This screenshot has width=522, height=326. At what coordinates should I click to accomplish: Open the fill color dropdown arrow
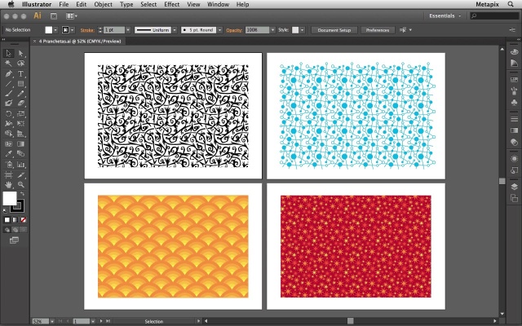pyautogui.click(x=55, y=30)
